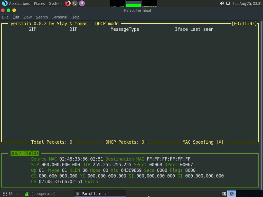Open the File menu
This screenshot has width=263, height=197.
pyautogui.click(x=5, y=17)
